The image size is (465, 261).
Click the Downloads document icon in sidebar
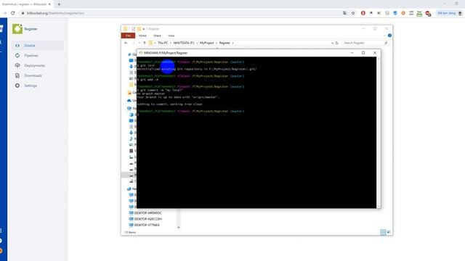click(x=17, y=75)
